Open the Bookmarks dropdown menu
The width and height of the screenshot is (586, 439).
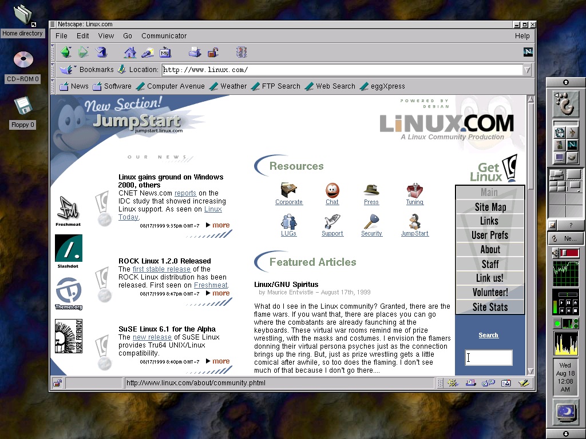pos(87,69)
